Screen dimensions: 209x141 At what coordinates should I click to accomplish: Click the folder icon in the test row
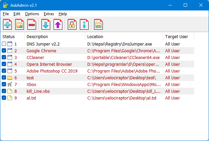click(10, 78)
